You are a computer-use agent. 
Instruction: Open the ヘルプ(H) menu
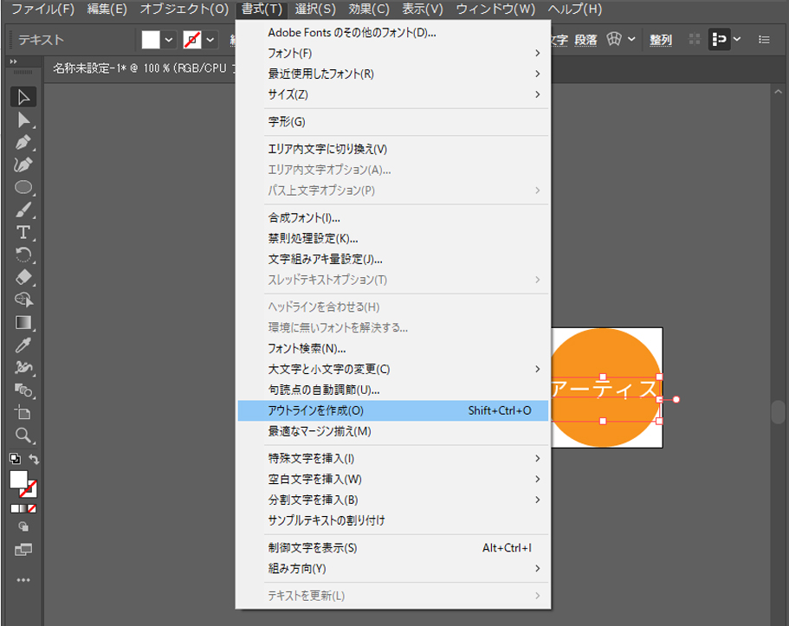pyautogui.click(x=574, y=9)
